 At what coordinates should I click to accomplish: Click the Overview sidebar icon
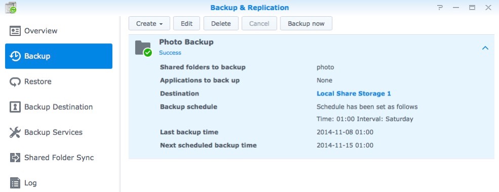(15, 31)
